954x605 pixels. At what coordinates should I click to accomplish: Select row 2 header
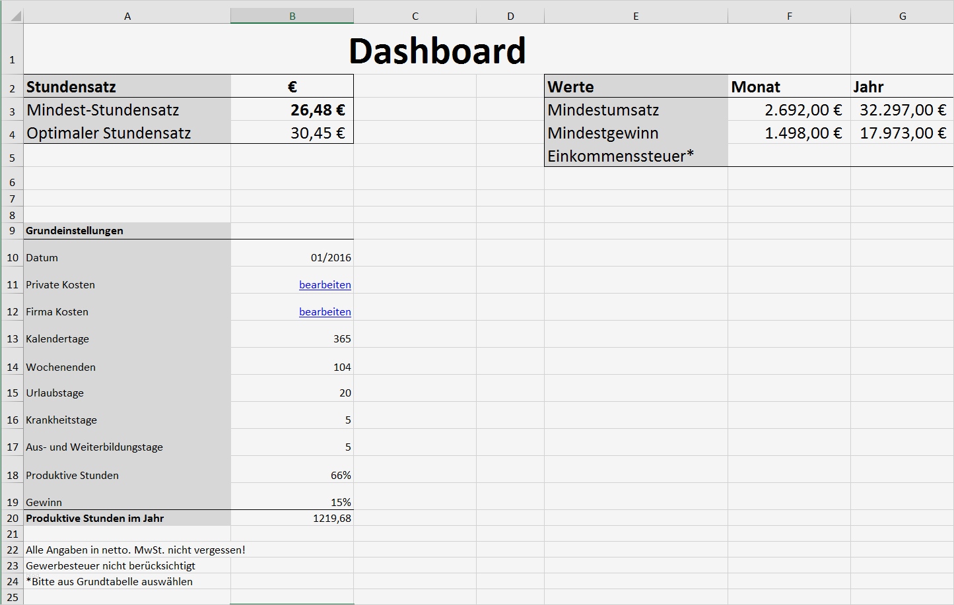pyautogui.click(x=13, y=86)
